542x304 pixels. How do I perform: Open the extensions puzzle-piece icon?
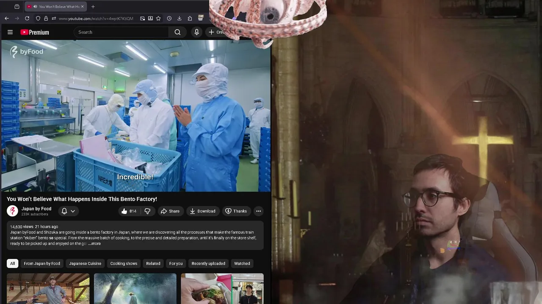tap(190, 19)
